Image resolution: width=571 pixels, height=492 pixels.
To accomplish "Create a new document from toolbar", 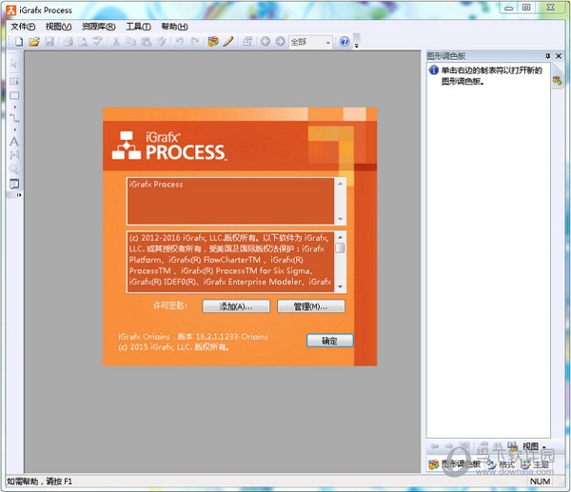I will point(19,42).
